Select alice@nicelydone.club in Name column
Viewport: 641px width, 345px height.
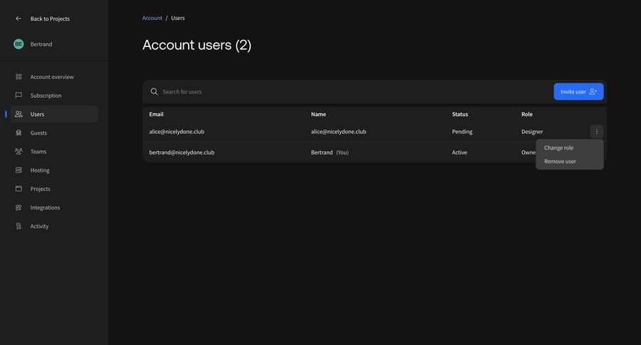[338, 132]
